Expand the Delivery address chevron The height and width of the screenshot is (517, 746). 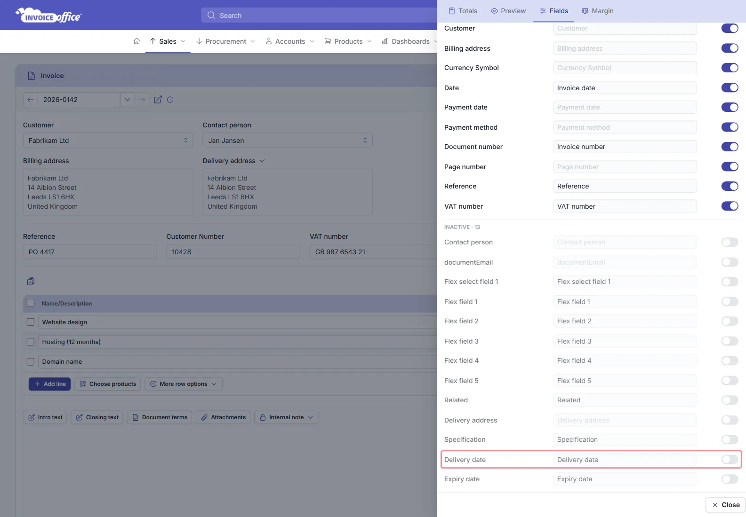(262, 161)
